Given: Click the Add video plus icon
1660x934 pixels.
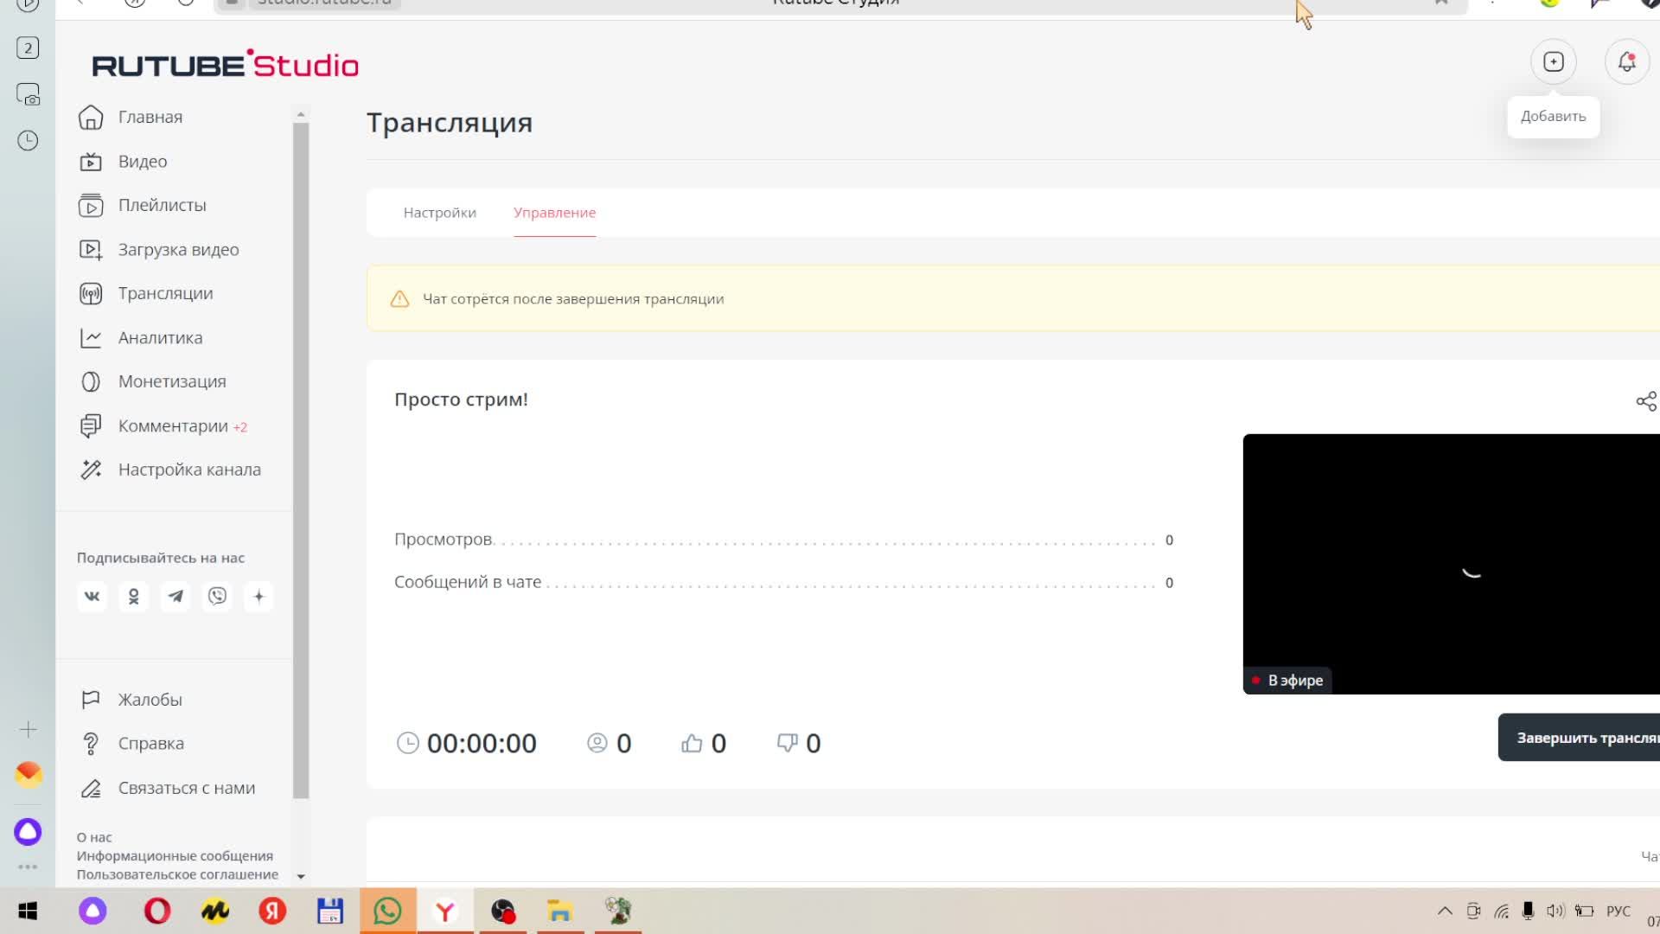Looking at the screenshot, I should [x=1554, y=62].
